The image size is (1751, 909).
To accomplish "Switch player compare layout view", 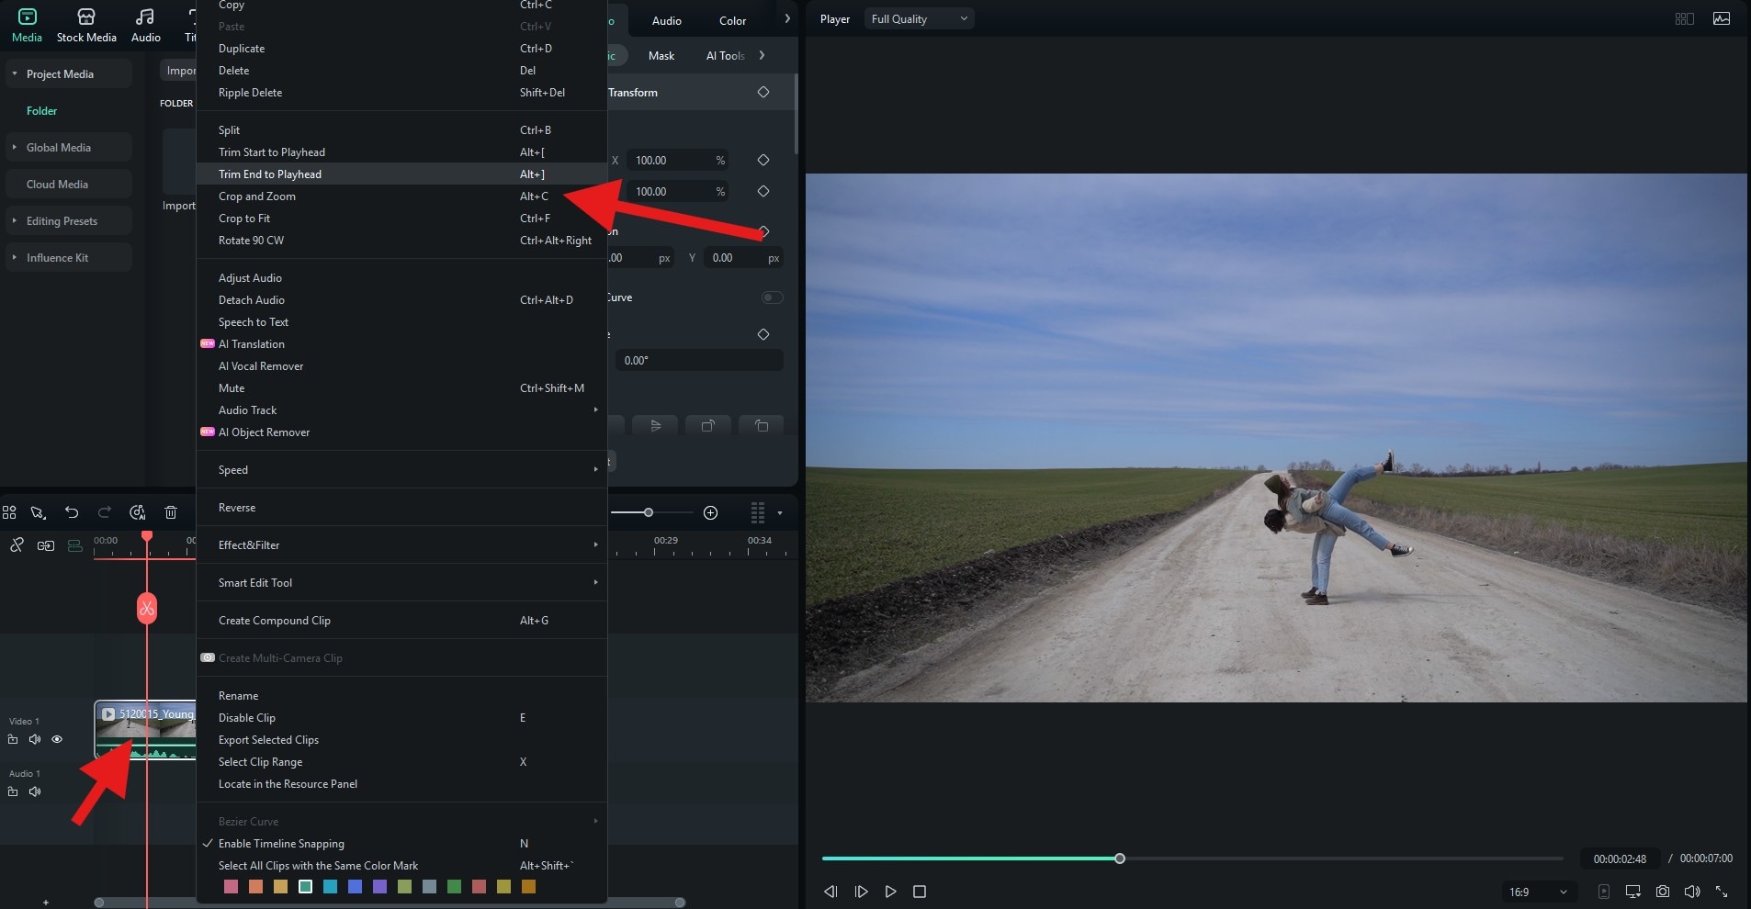I will pos(1685,18).
